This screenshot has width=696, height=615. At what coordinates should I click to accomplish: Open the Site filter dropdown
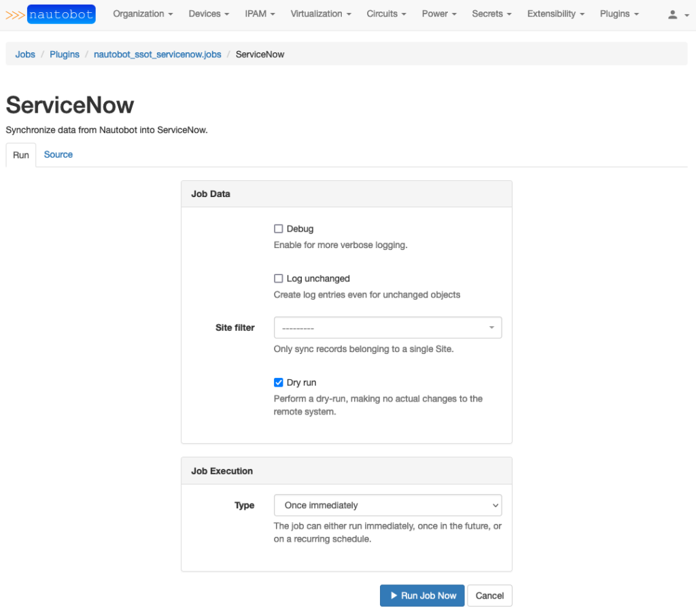(387, 328)
